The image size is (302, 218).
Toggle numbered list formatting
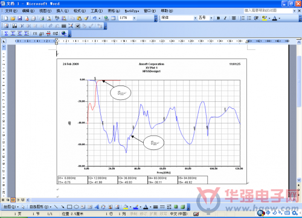click(x=243, y=18)
